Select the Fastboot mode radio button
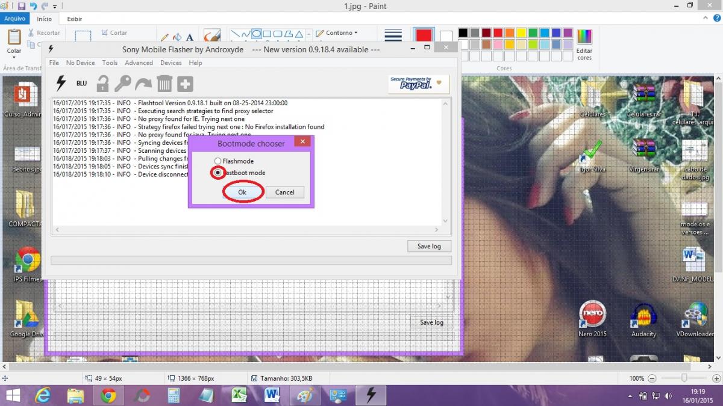723x406 pixels. coord(218,173)
